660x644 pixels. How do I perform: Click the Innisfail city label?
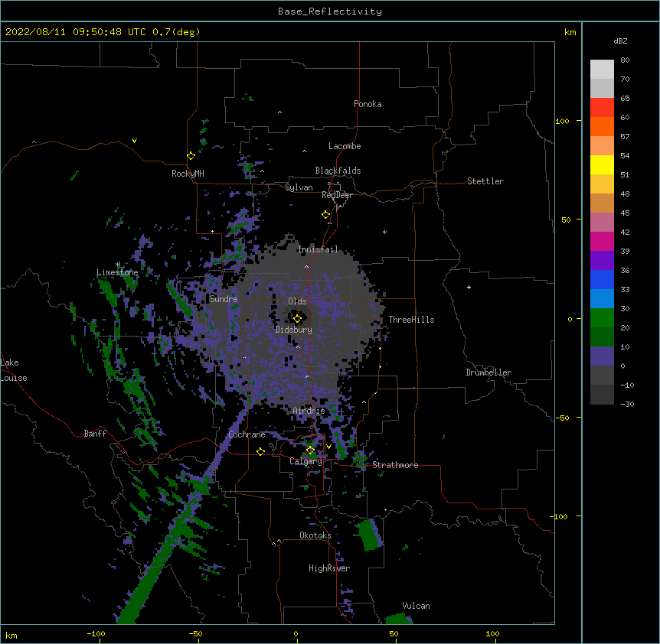point(318,249)
